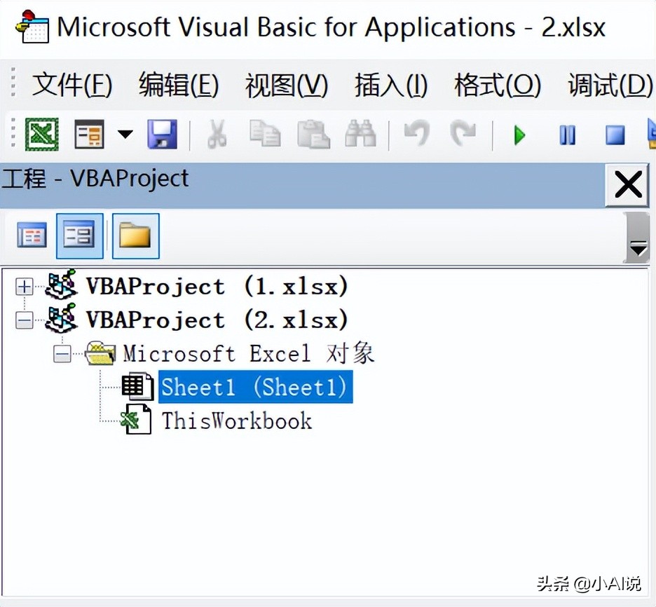Open the 文件(F) menu
656x607 pixels.
(x=72, y=85)
